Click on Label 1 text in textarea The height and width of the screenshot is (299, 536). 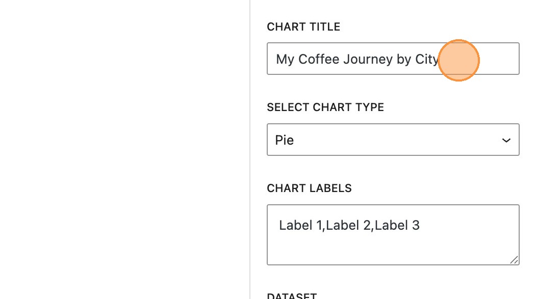300,225
